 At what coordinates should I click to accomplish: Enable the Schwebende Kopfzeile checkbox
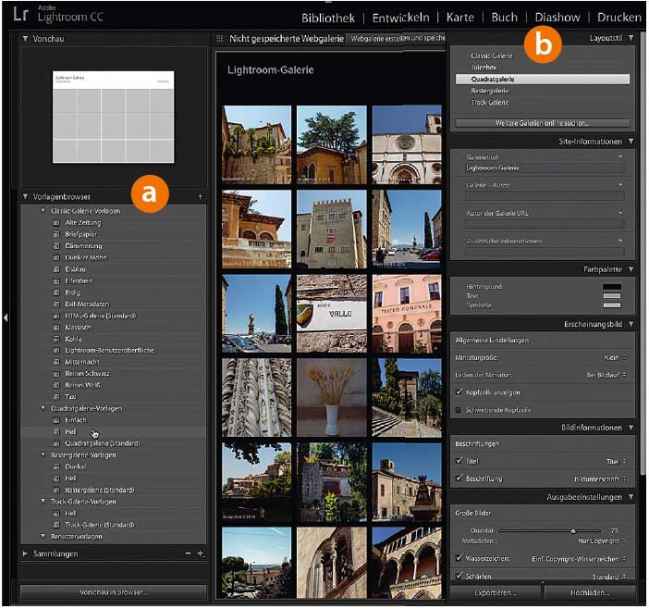(x=460, y=408)
